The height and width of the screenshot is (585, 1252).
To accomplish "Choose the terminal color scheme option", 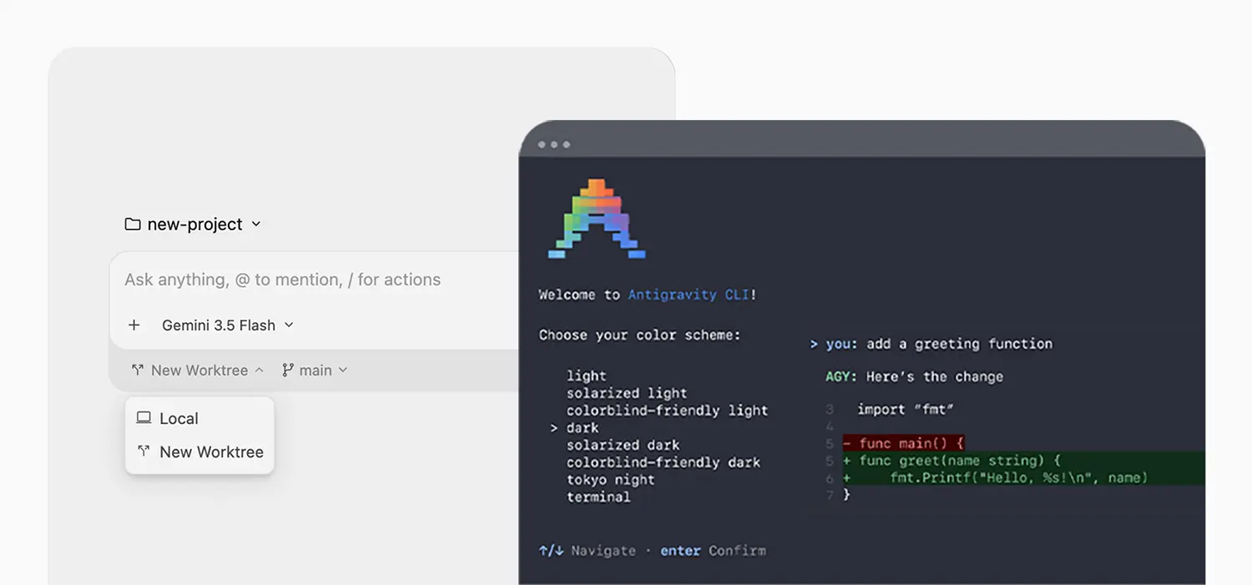I will pyautogui.click(x=598, y=497).
